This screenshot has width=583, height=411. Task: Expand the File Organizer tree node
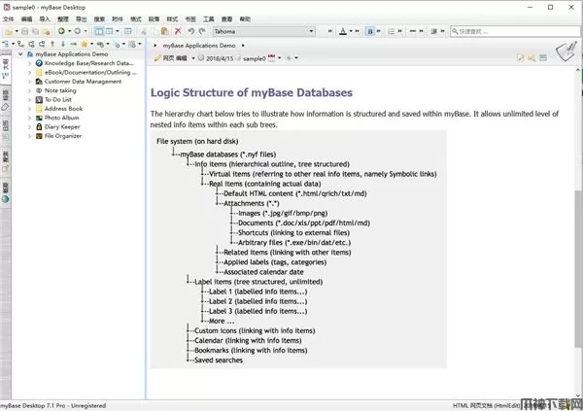coord(29,136)
